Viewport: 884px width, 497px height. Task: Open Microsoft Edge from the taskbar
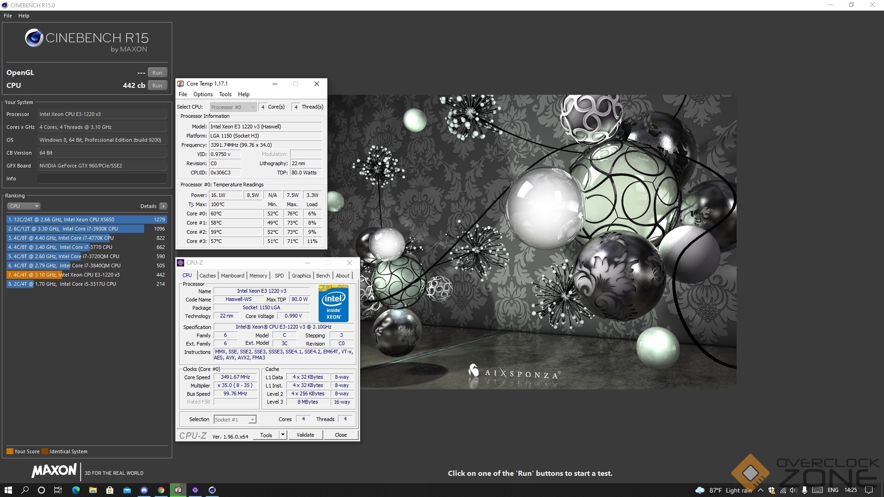76,490
